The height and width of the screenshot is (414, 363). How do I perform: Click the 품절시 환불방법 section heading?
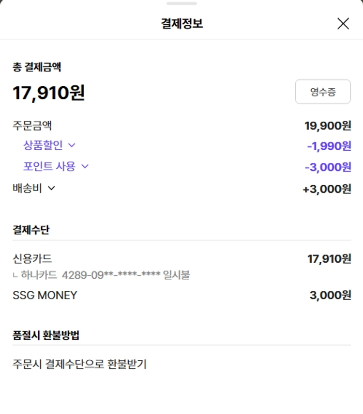[46, 335]
